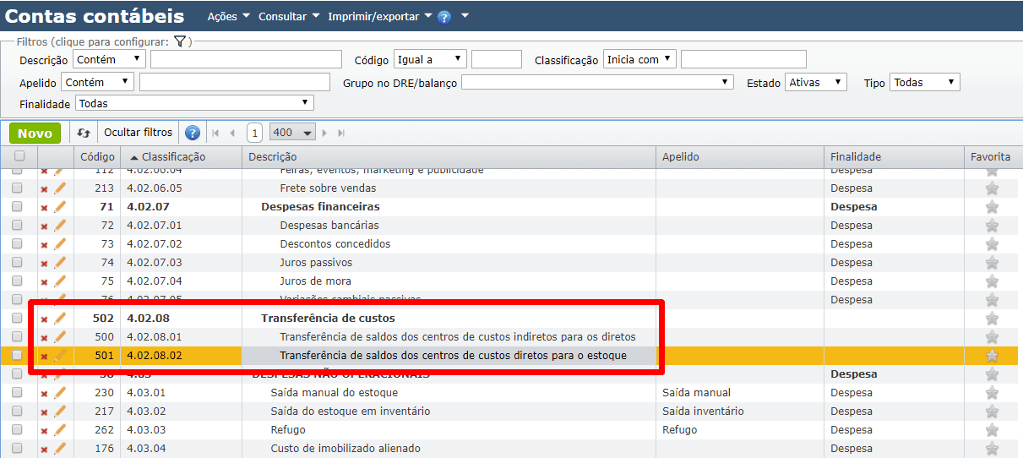The image size is (1023, 458).
Task: Delete account 72 Despesas bancárias
Action: point(45,226)
